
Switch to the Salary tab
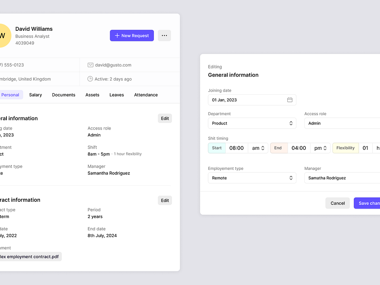pyautogui.click(x=35, y=95)
